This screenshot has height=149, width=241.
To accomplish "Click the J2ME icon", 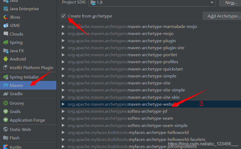I will [x=6, y=26].
